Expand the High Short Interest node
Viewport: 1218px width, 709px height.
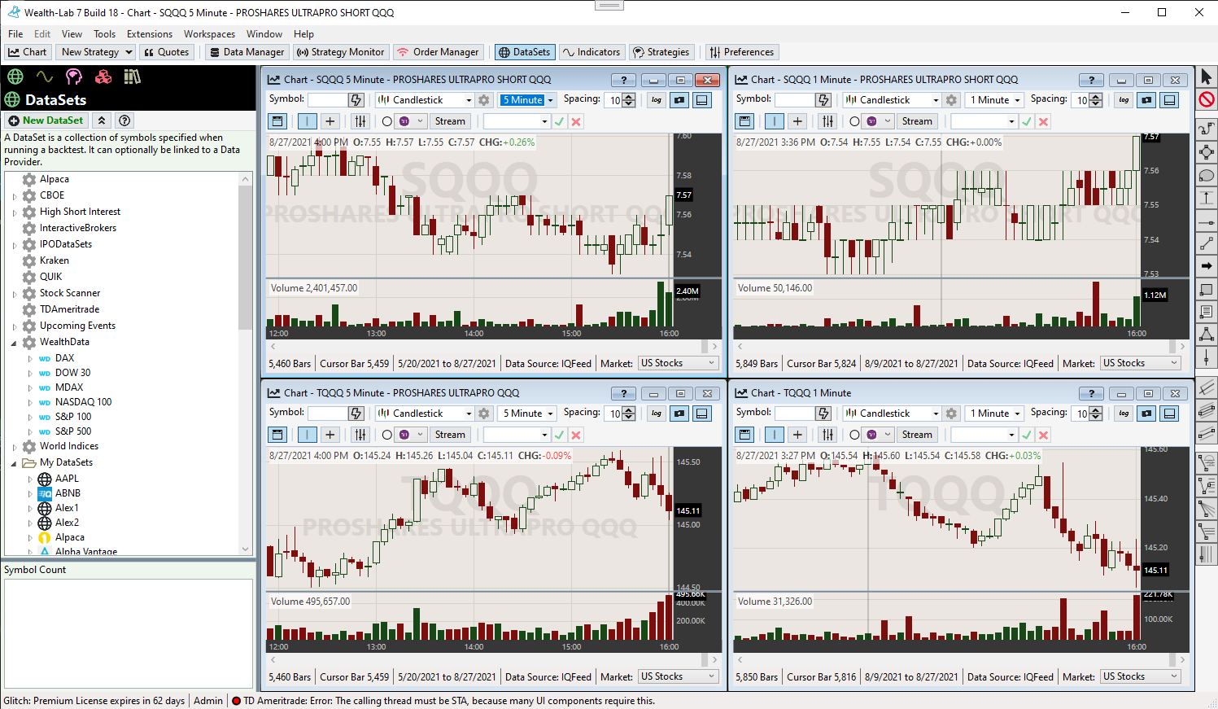point(14,212)
